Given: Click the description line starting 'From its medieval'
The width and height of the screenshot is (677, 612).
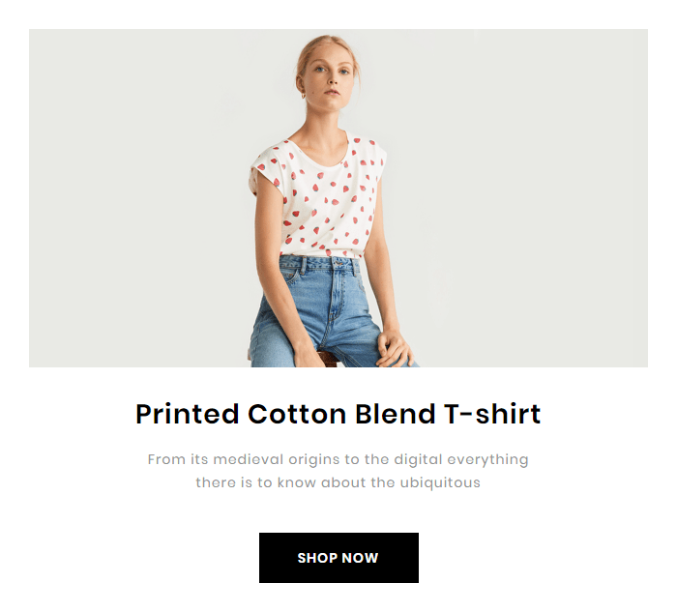Looking at the screenshot, I should click(x=338, y=459).
